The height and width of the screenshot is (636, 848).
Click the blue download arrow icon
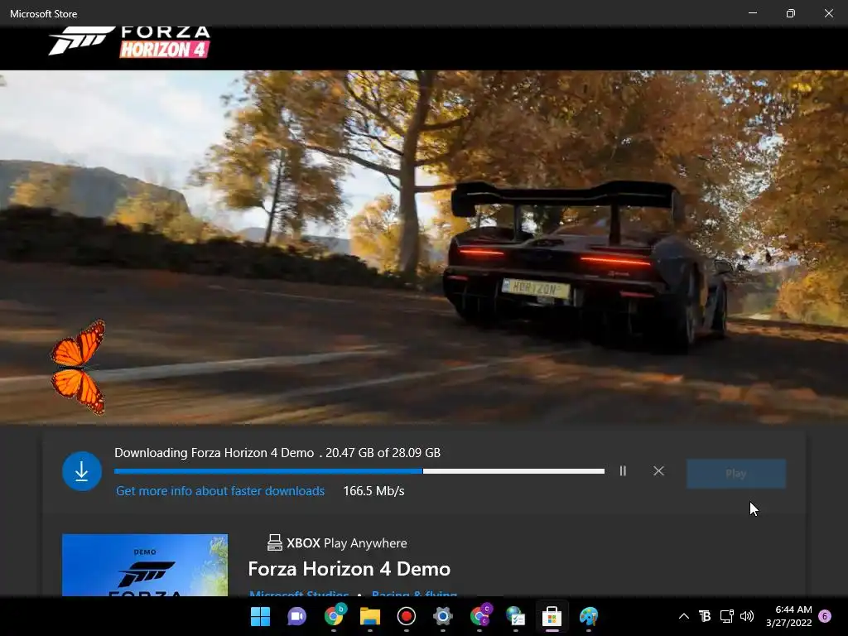(x=82, y=471)
